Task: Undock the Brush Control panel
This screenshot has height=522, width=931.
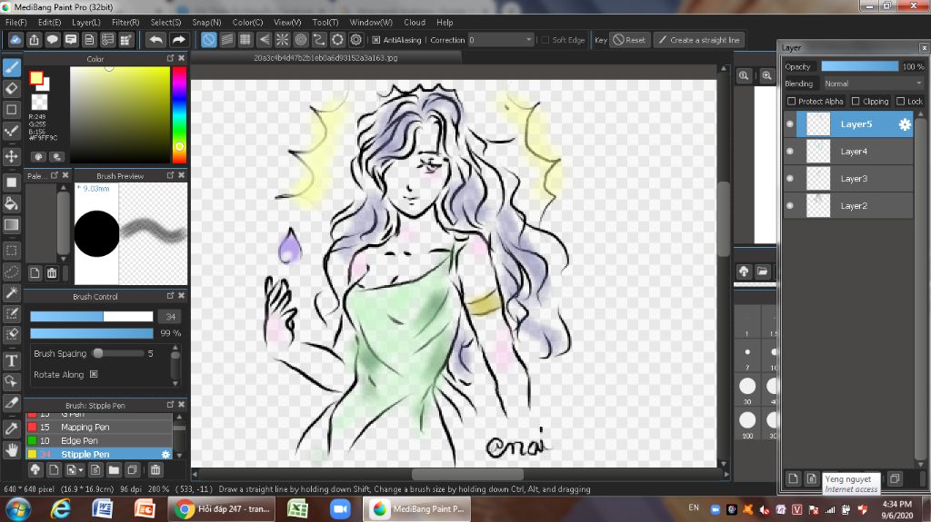Action: (170, 295)
